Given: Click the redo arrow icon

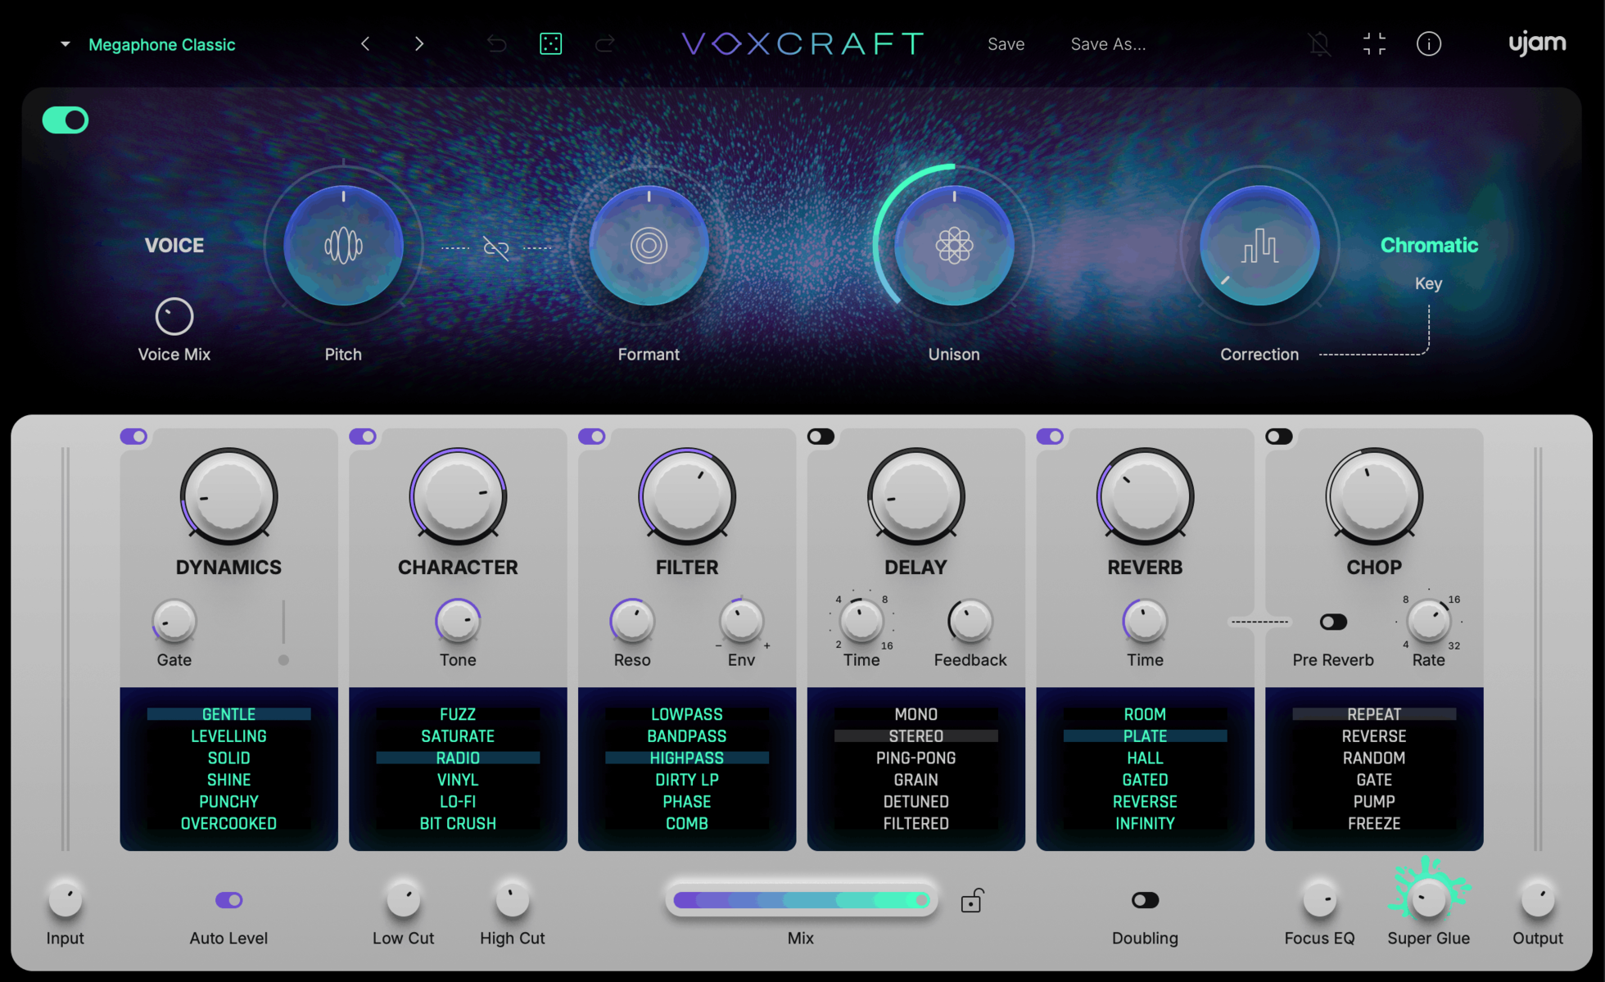Looking at the screenshot, I should 605,43.
